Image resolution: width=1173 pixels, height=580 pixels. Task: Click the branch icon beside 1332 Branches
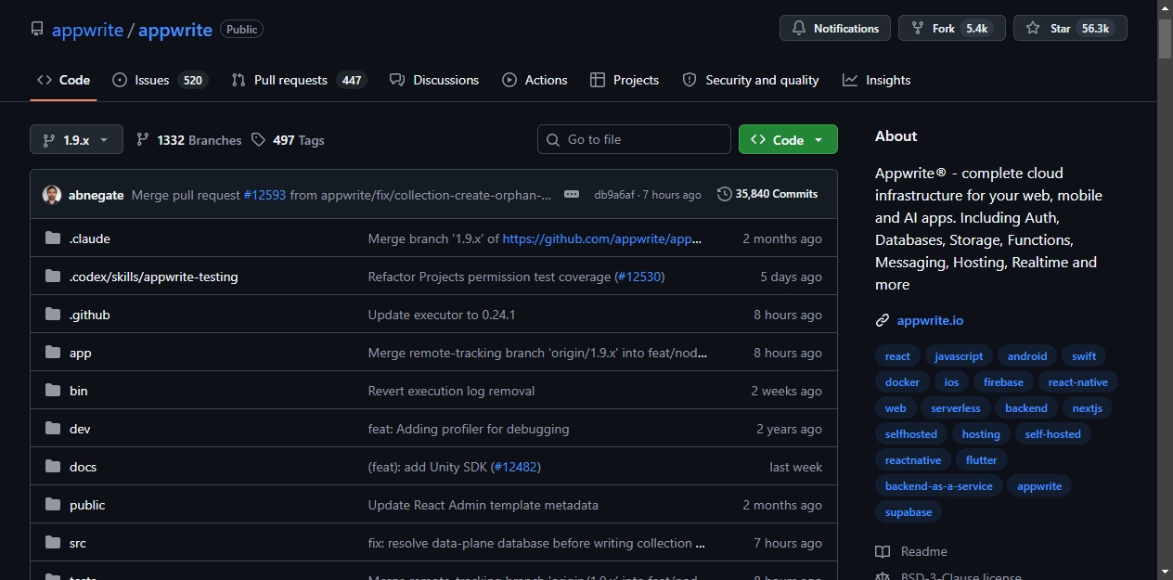143,140
